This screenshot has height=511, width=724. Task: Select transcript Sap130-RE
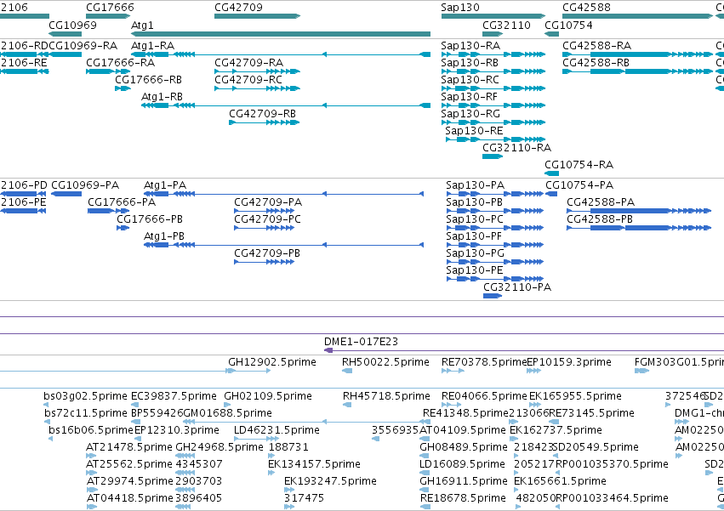click(495, 139)
